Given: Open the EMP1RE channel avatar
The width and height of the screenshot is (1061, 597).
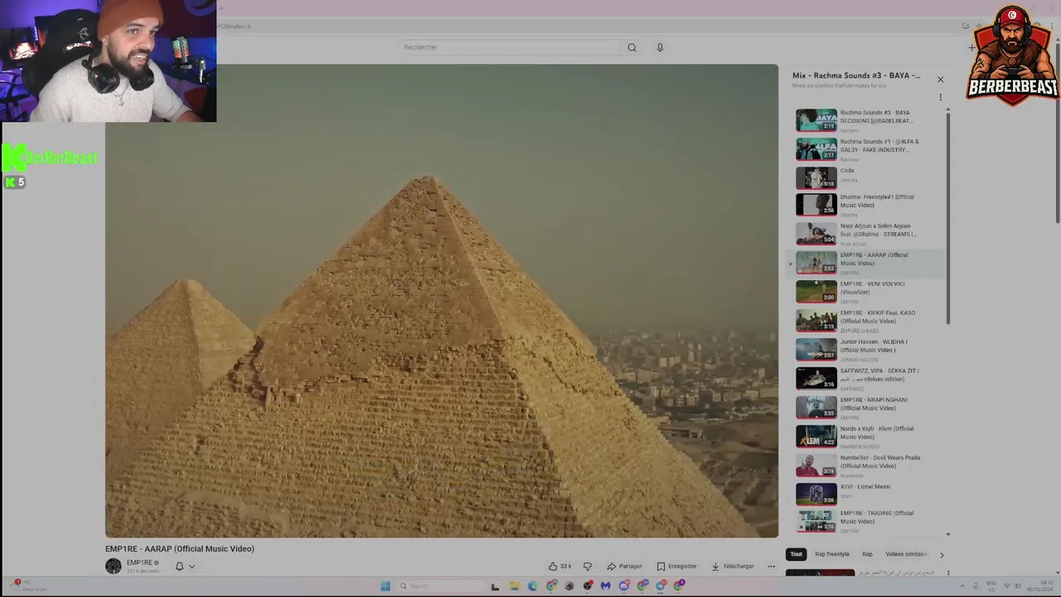Looking at the screenshot, I should pos(114,566).
